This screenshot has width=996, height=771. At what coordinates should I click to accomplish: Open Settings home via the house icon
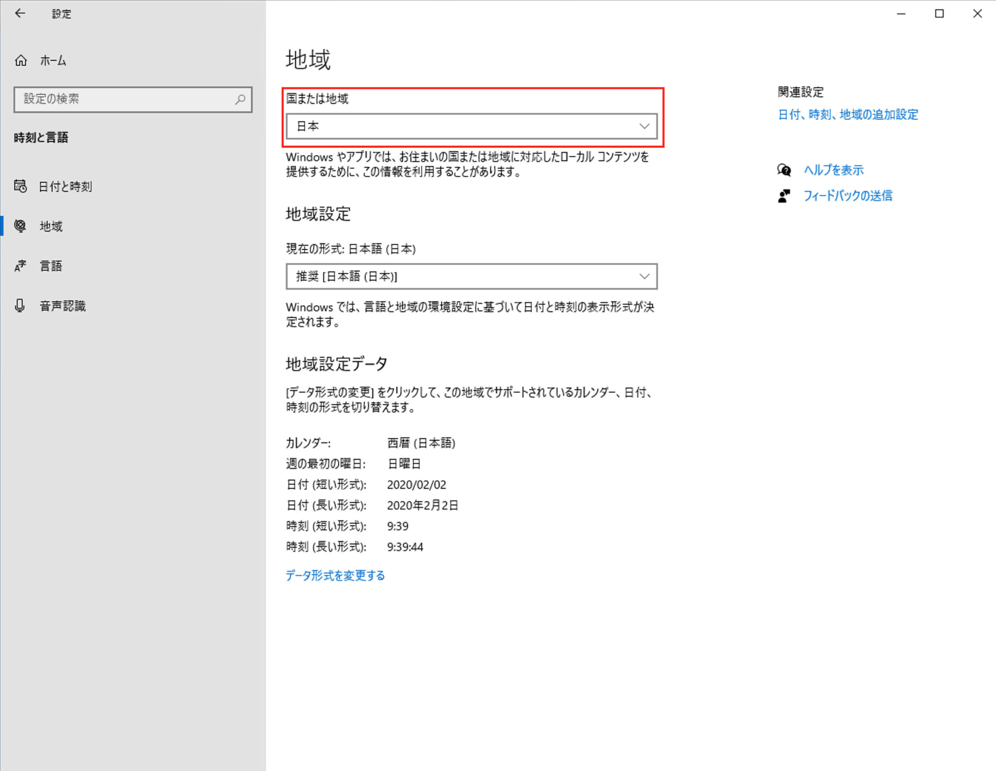21,60
